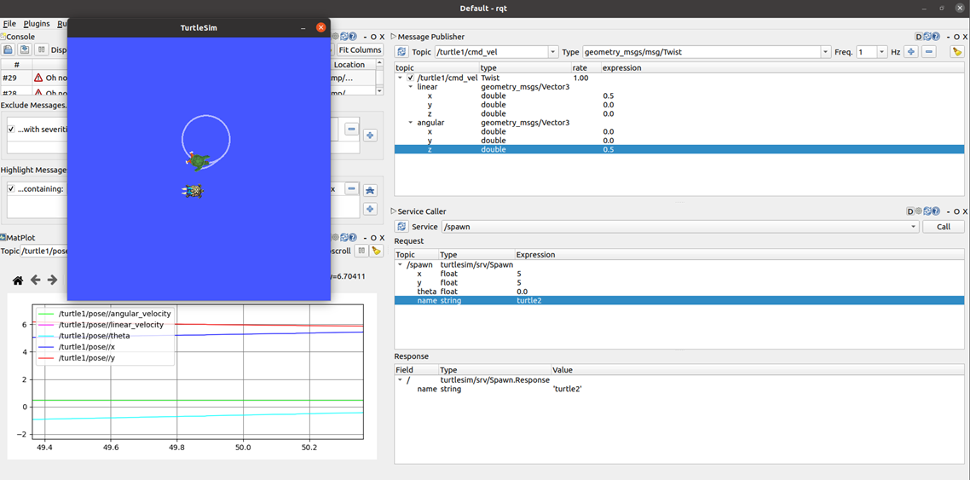Select the name turtle2 request row
Image resolution: width=970 pixels, height=480 pixels.
pos(679,300)
